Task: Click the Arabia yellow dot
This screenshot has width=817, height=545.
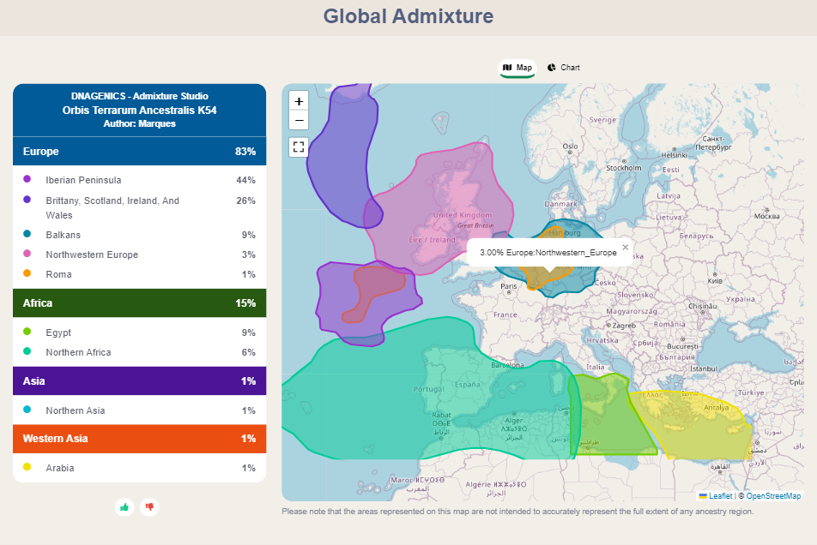Action: click(27, 467)
